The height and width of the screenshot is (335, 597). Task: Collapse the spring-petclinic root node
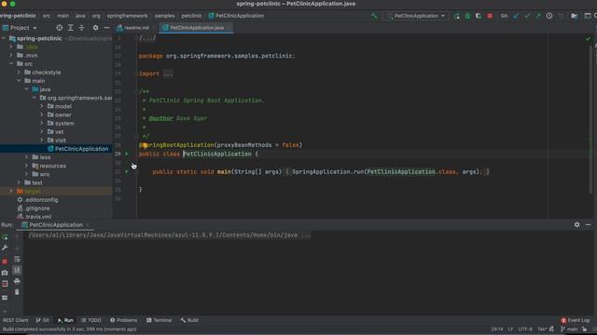tap(4, 38)
